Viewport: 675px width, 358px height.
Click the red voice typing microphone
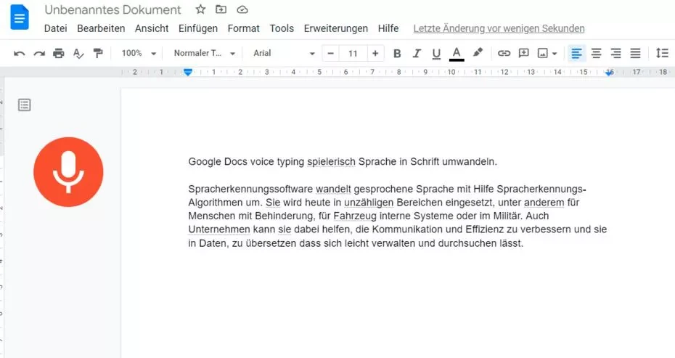point(68,172)
